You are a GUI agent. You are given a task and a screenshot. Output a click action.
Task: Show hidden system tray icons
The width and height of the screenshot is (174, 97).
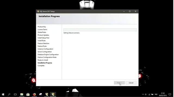[143, 94]
